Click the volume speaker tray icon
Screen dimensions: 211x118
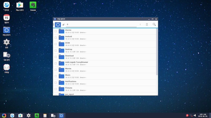tap(195, 115)
